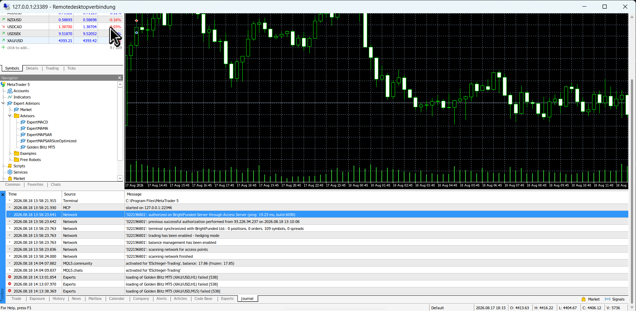Click the red error icon on the 14:13:01.854 journal row
The width and height of the screenshot is (636, 311).
coord(9,277)
